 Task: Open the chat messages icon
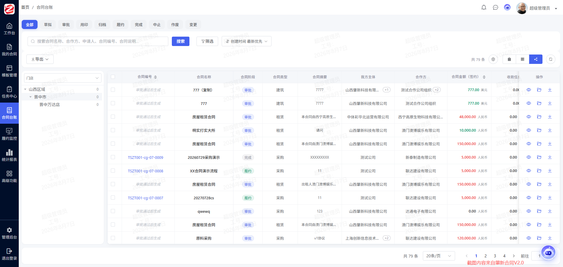[496, 7]
